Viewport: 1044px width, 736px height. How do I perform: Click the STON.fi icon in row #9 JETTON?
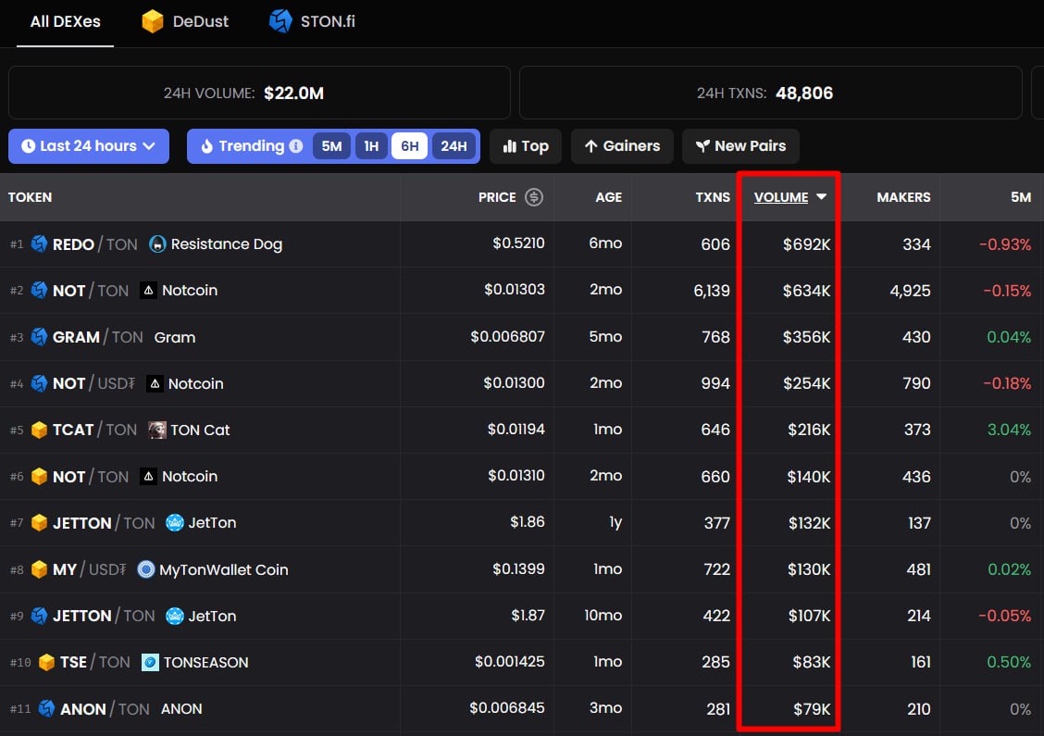[39, 616]
